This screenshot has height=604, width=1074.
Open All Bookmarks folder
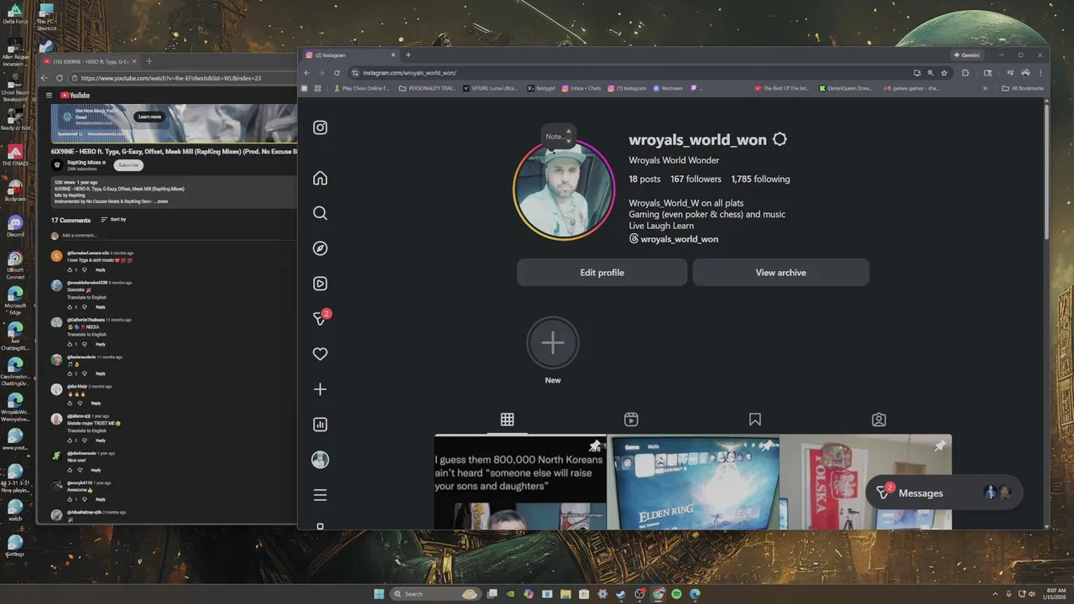click(x=1023, y=88)
